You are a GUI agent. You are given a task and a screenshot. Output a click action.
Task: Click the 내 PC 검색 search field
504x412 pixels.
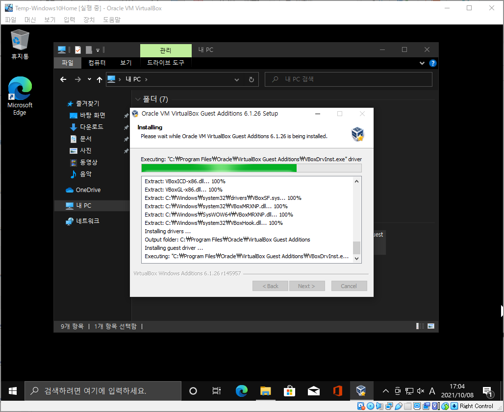click(x=349, y=79)
